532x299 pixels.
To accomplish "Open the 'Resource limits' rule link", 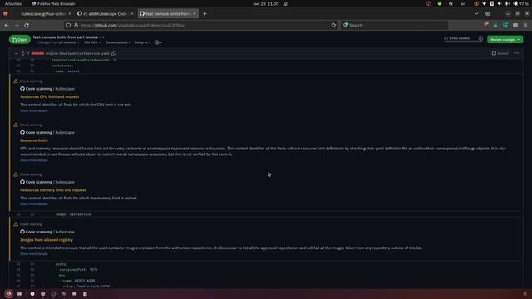I will point(34,140).
